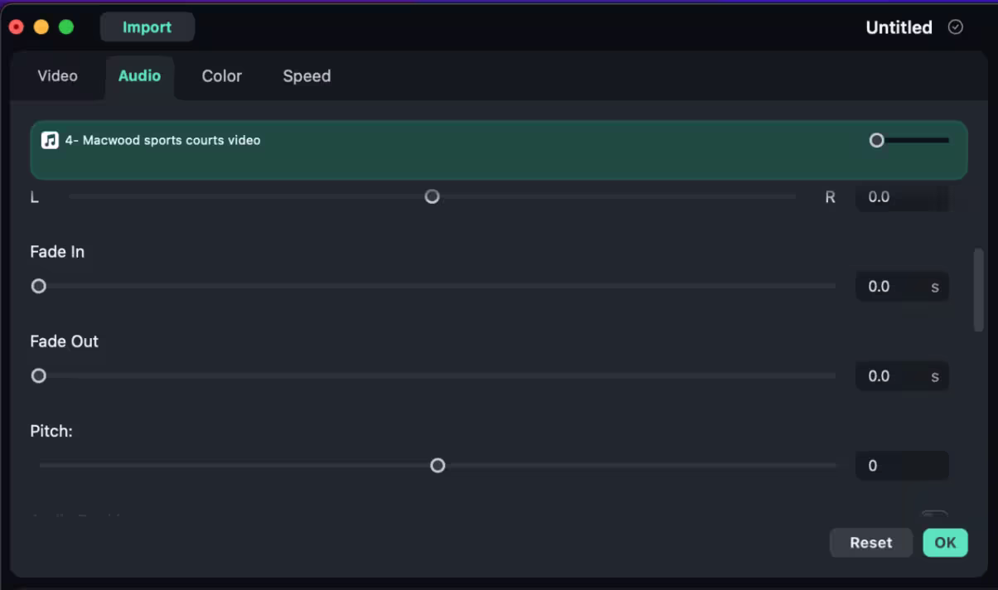Select the Audio tab
The height and width of the screenshot is (590, 998).
(139, 76)
